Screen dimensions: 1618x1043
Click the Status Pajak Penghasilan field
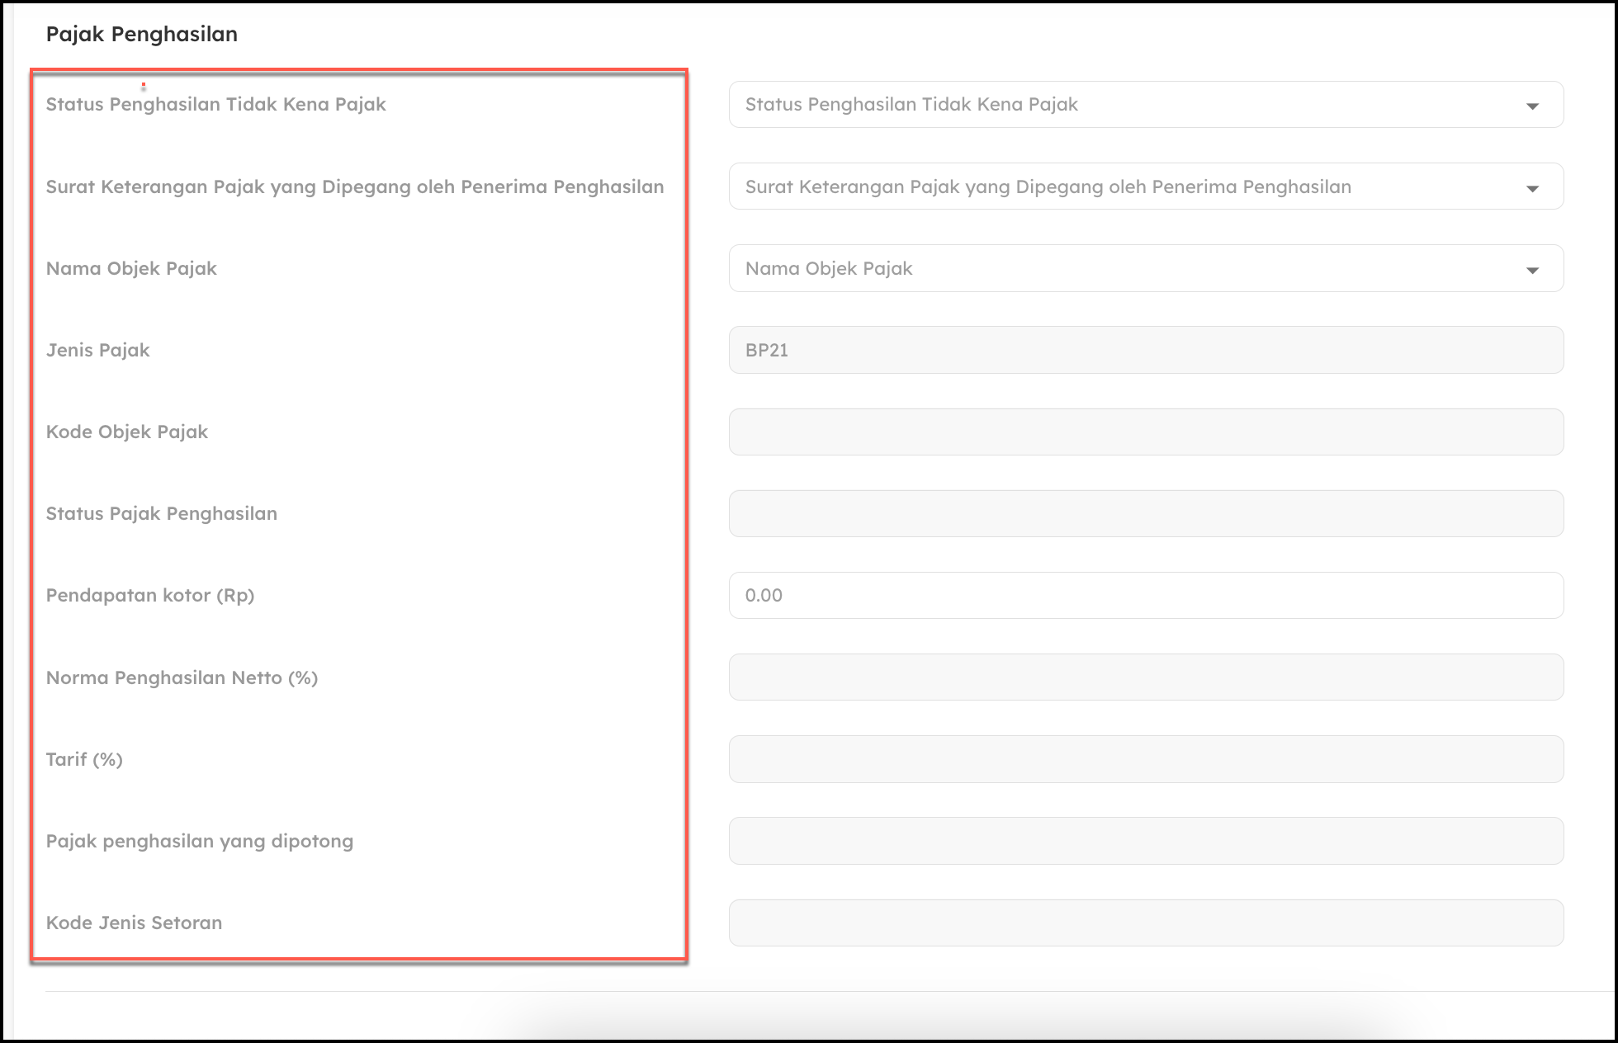pyautogui.click(x=1146, y=513)
